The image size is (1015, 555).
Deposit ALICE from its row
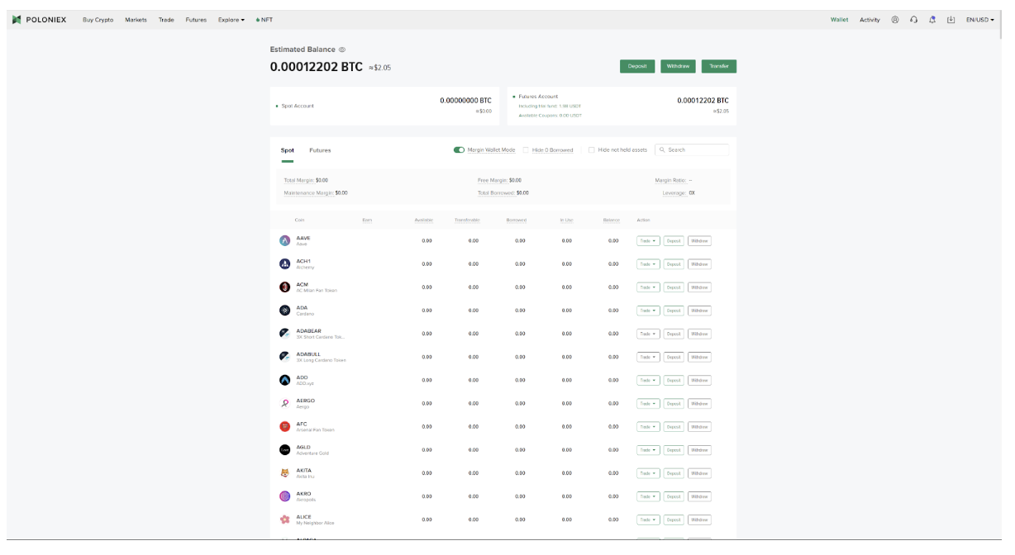click(674, 519)
